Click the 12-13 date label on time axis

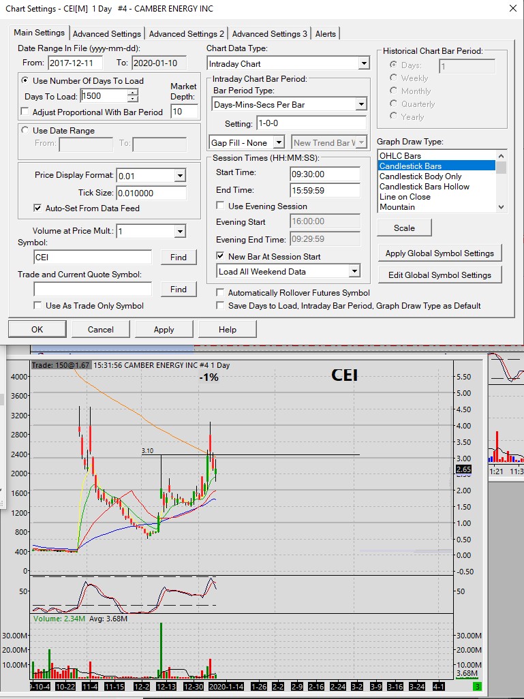point(166,687)
